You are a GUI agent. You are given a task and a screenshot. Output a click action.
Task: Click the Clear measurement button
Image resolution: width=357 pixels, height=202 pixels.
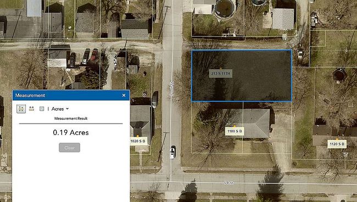click(x=69, y=148)
